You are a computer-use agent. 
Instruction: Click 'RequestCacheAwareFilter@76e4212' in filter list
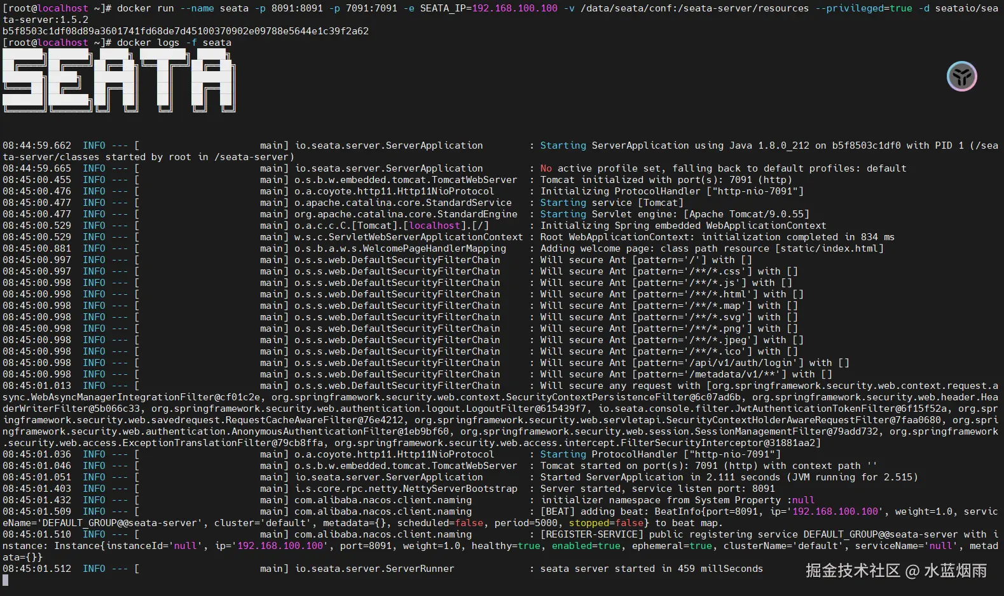(x=314, y=420)
